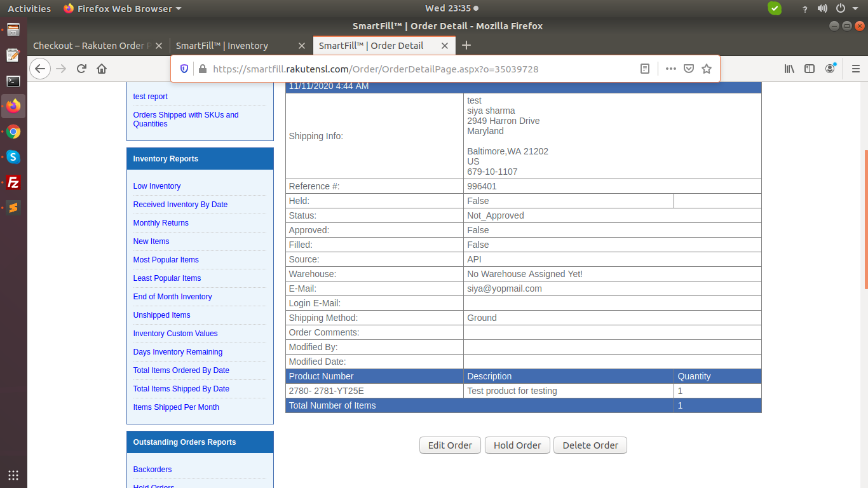
Task: Open page actions three-dot menu
Action: [x=671, y=69]
